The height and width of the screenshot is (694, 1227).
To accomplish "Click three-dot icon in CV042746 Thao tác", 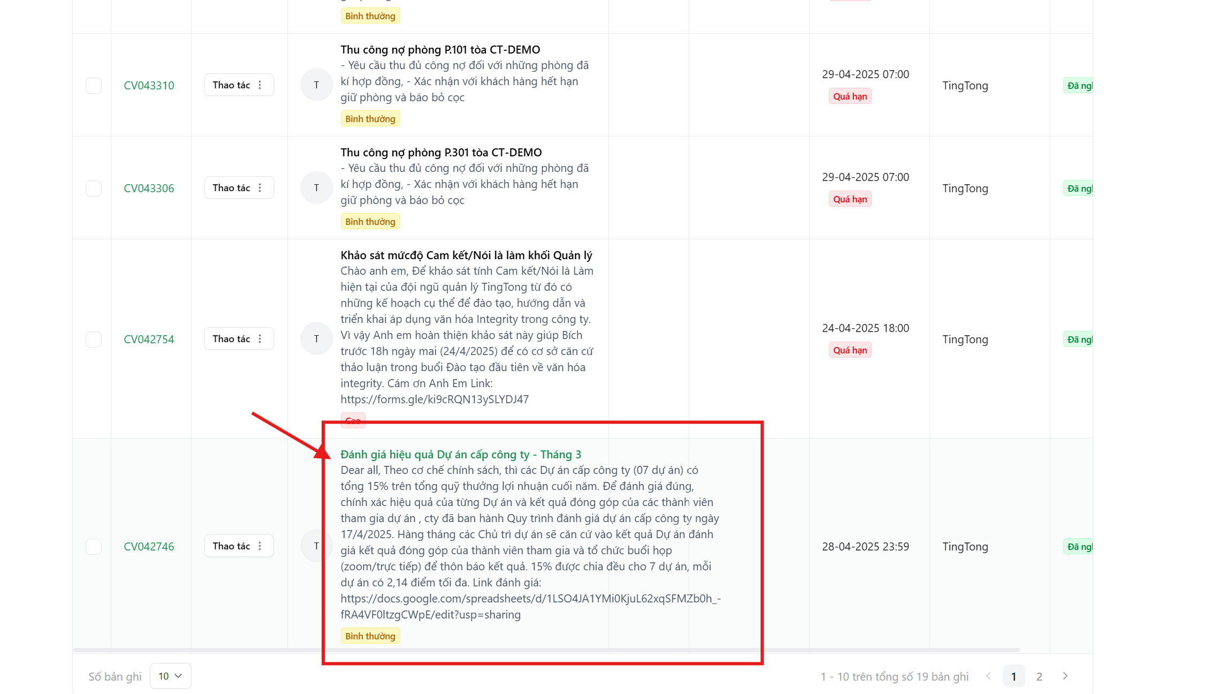I will pyautogui.click(x=260, y=546).
